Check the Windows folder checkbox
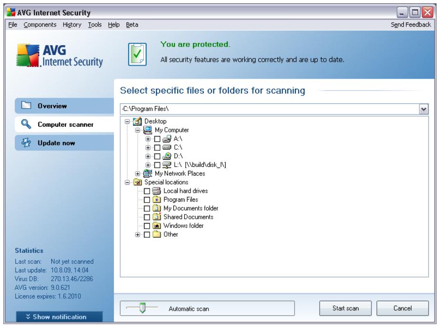 147,226
